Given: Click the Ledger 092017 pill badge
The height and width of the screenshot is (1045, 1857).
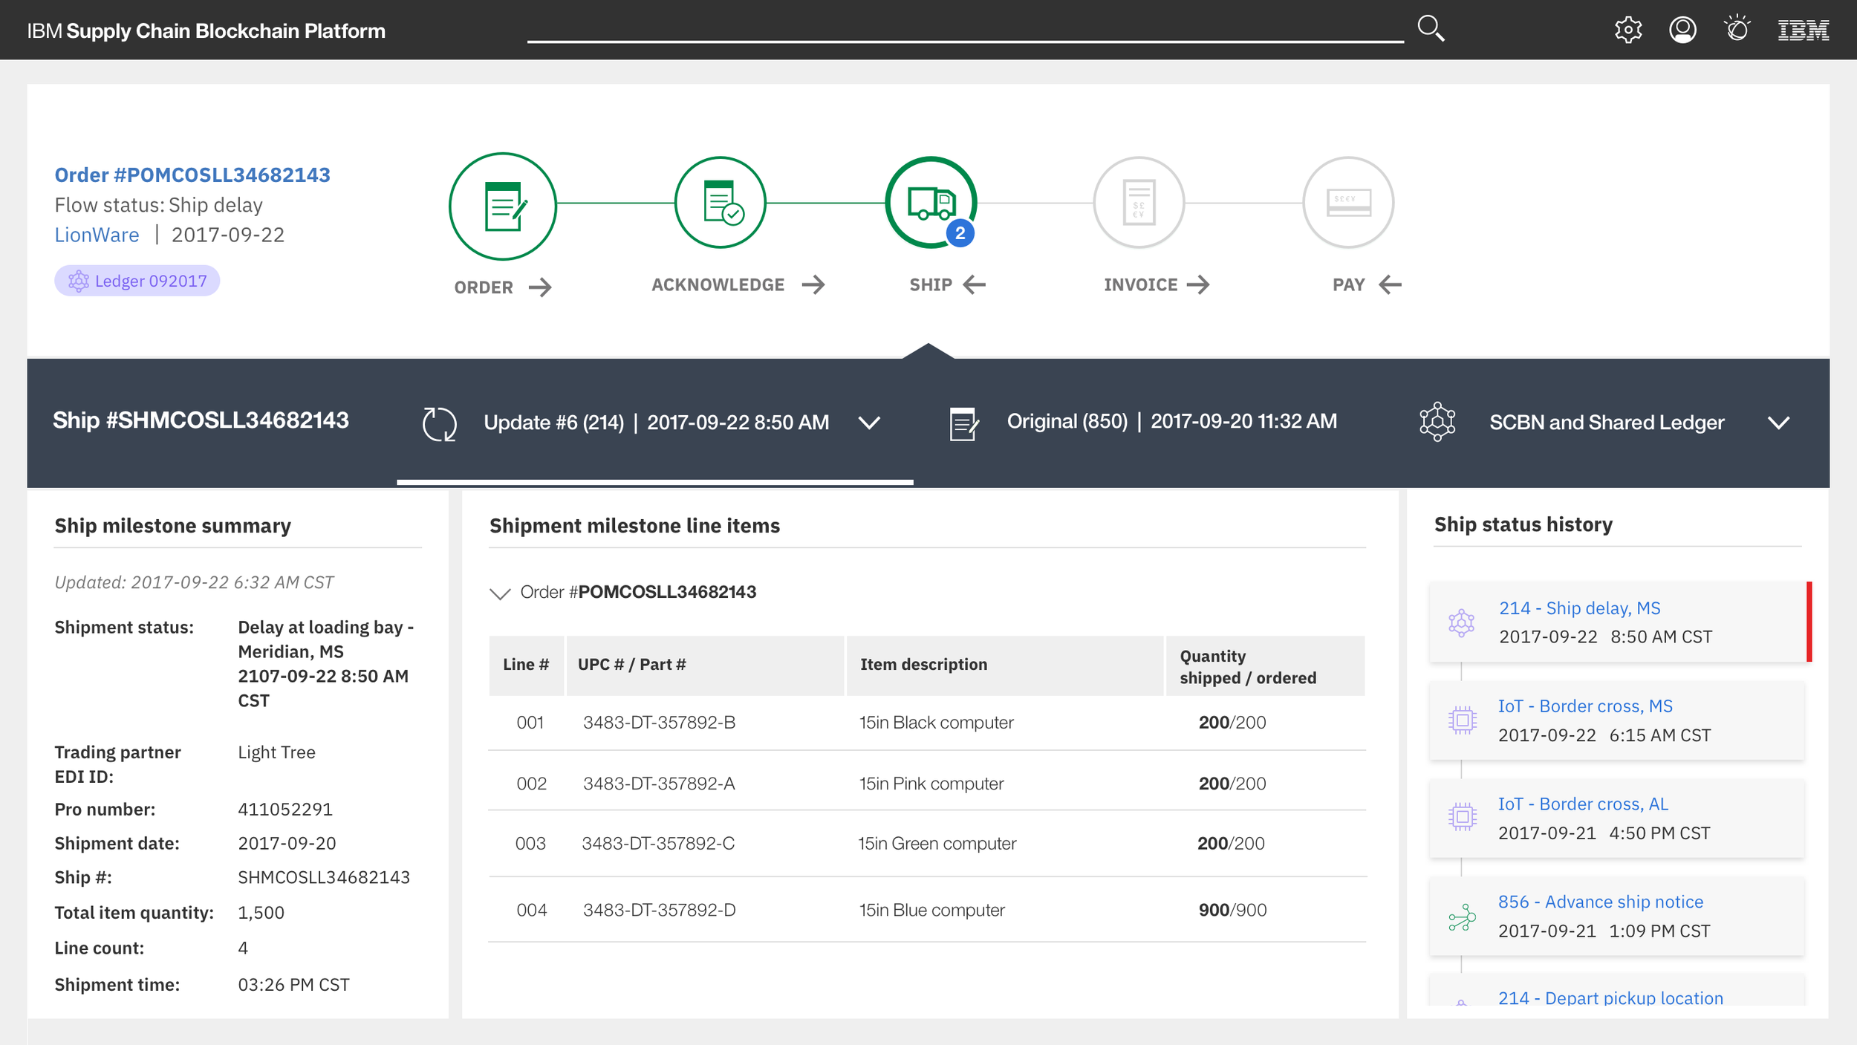Looking at the screenshot, I should tap(137, 281).
